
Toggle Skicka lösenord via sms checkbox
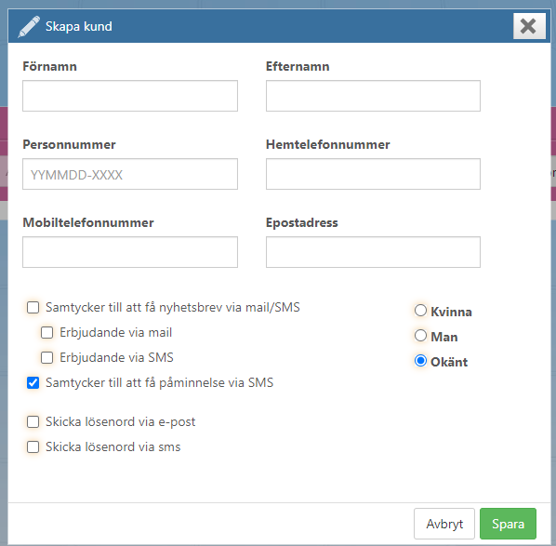pos(33,447)
